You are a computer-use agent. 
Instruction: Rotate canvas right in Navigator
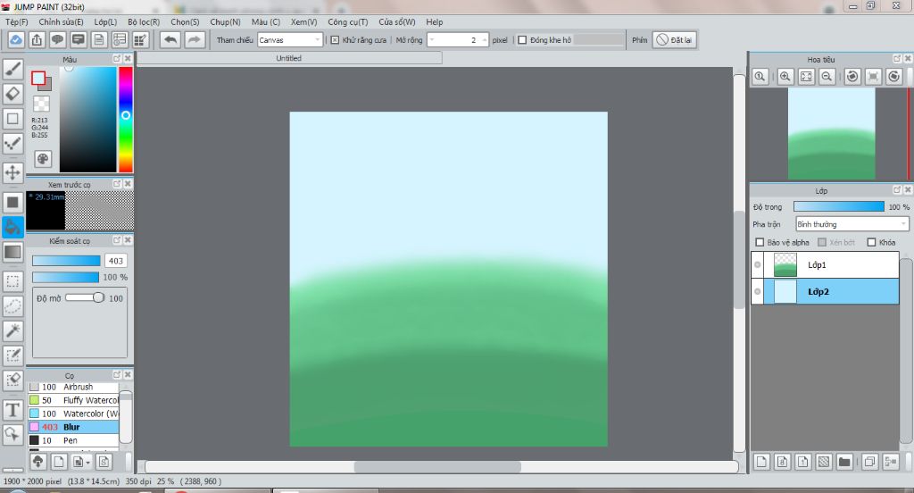[x=893, y=77]
